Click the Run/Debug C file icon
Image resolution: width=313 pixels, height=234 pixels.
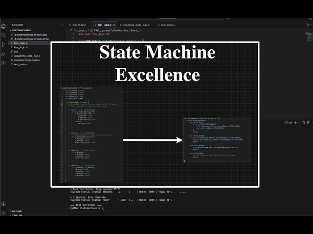(308, 25)
